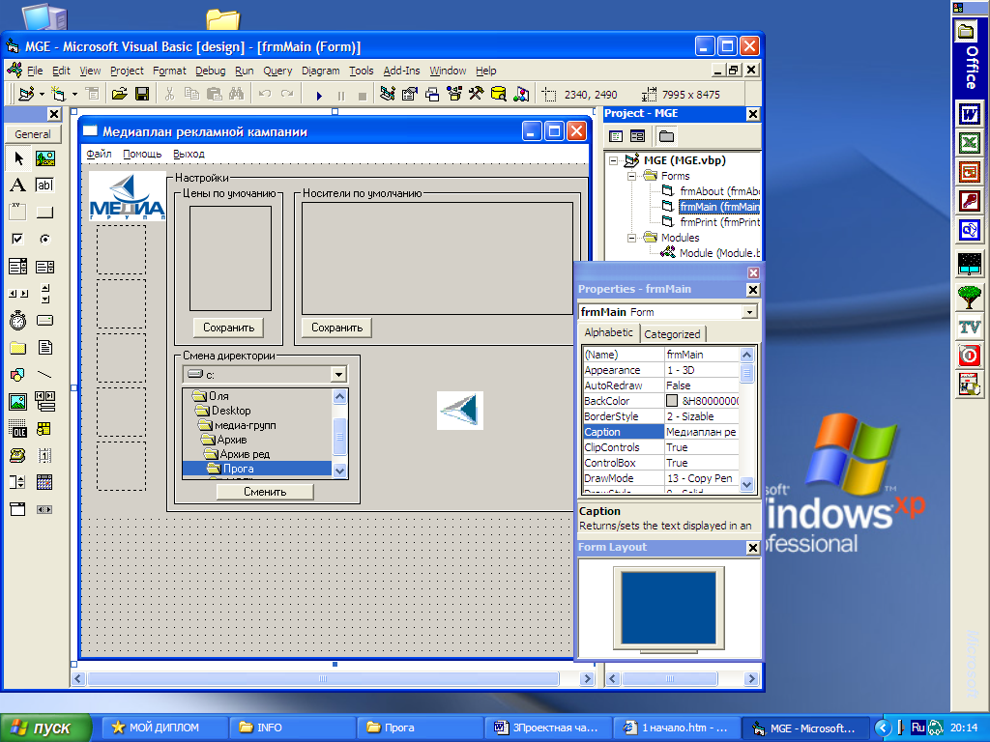990x742 pixels.
Task: Click the BackColor color swatch
Action: tap(672, 401)
